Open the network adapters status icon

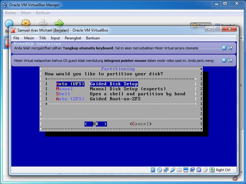click(x=166, y=170)
